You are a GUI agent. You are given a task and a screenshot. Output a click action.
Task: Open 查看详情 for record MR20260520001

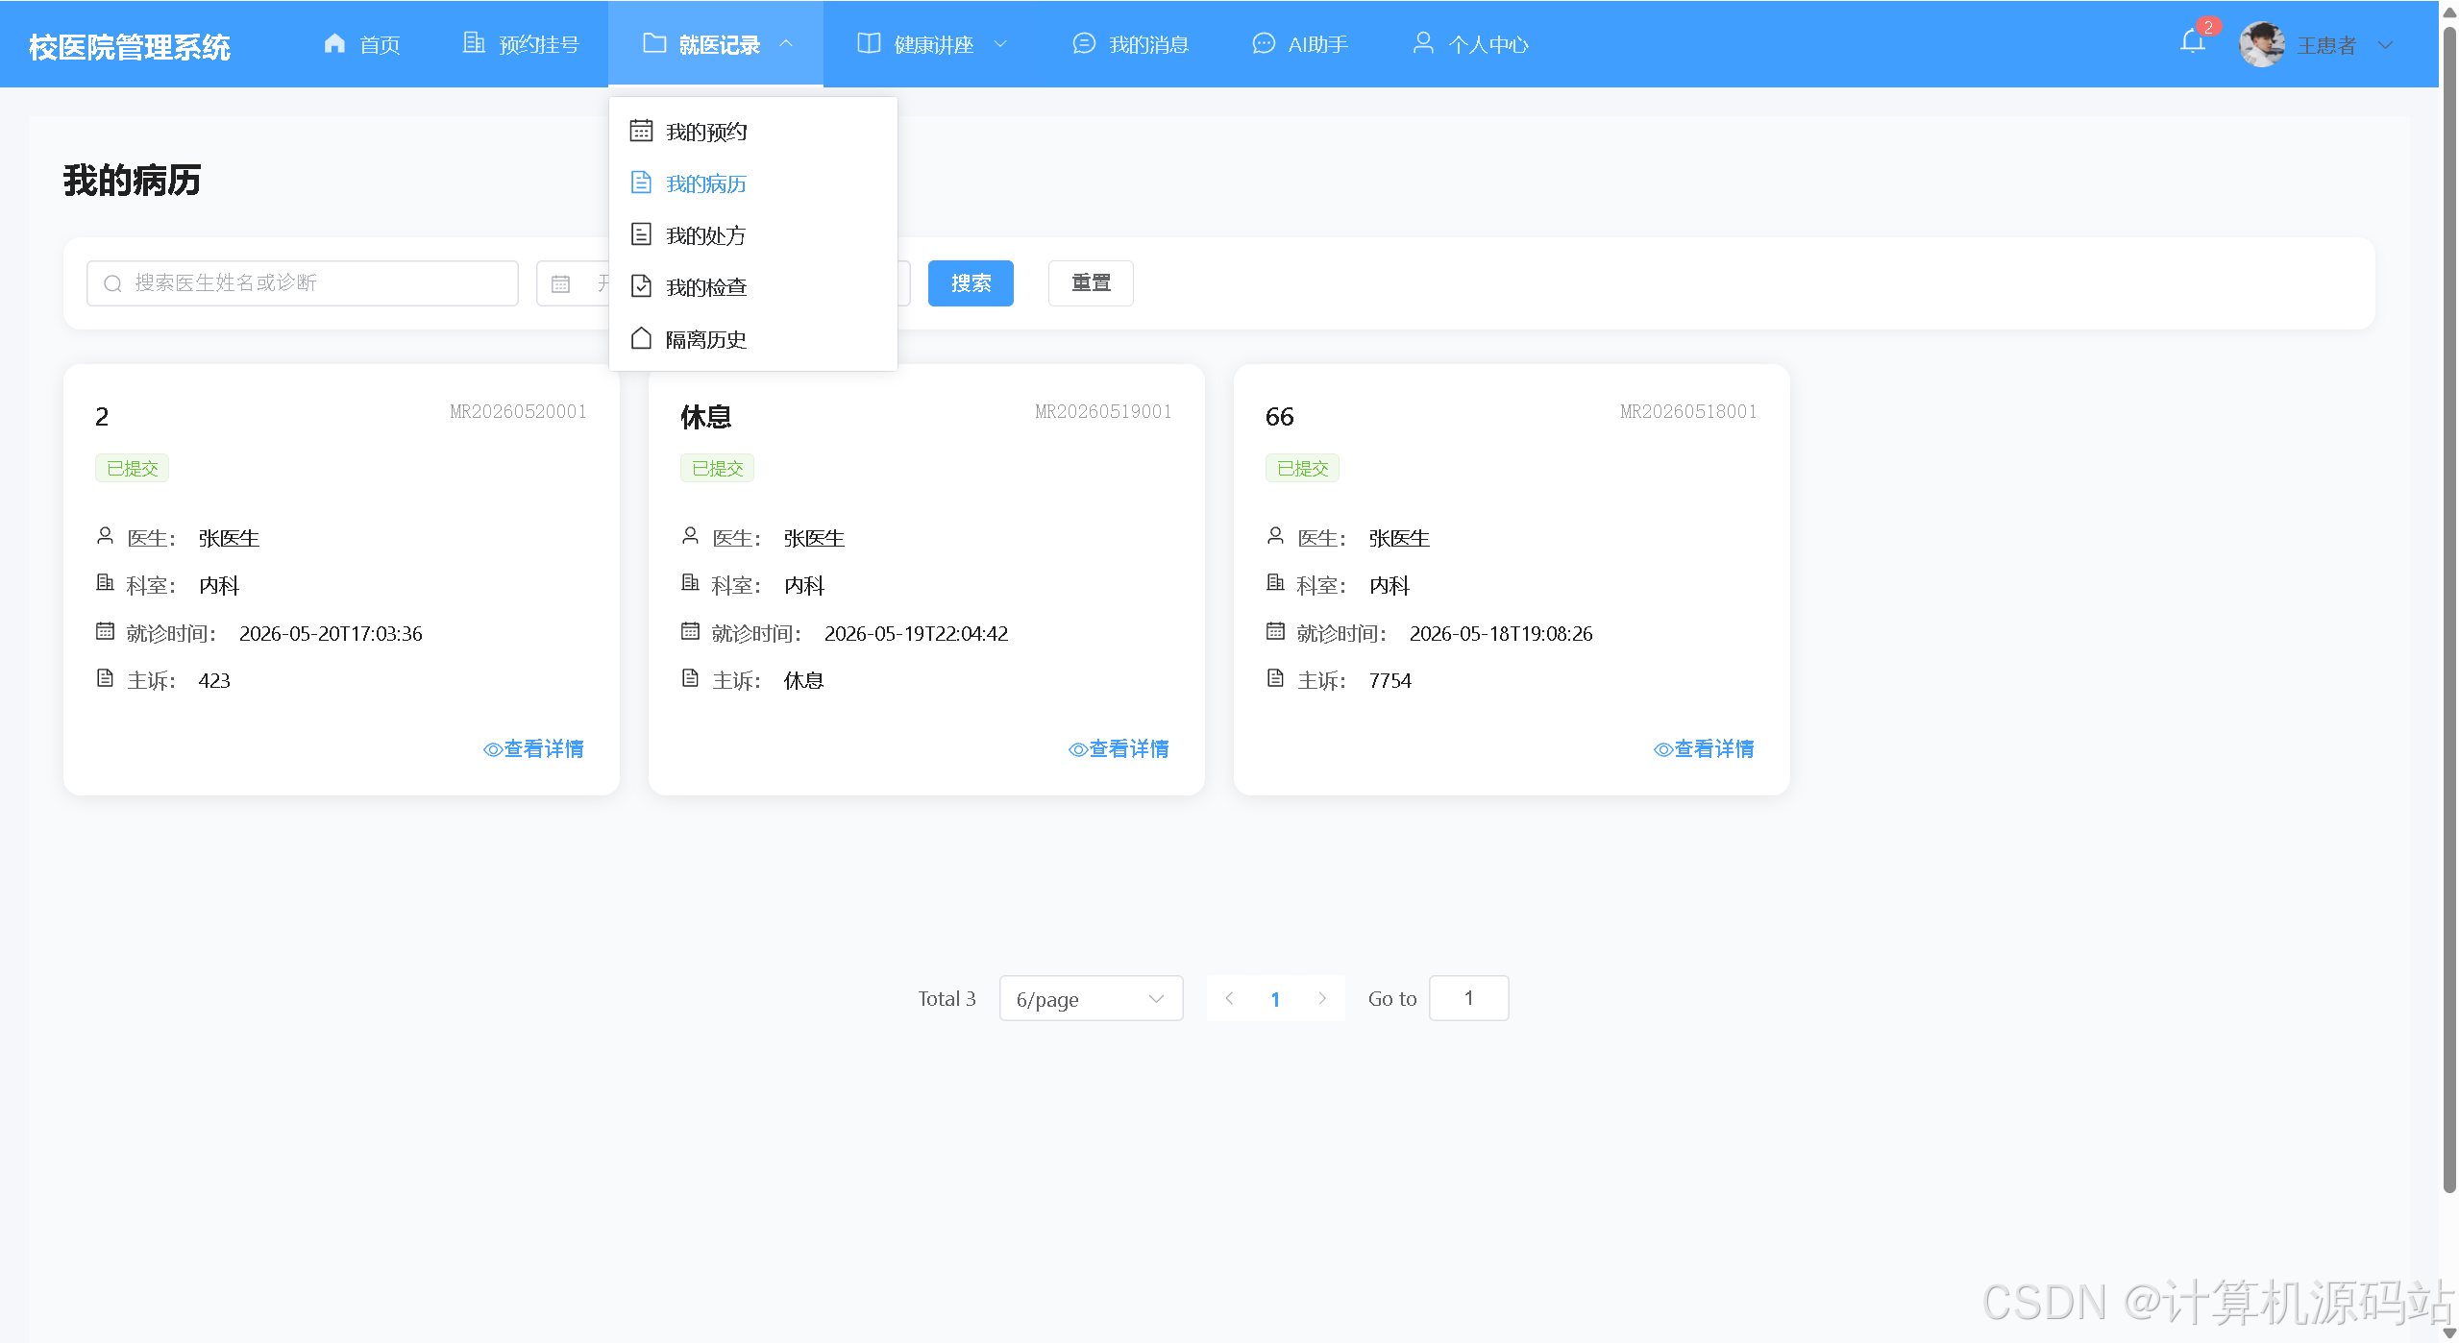coord(533,749)
